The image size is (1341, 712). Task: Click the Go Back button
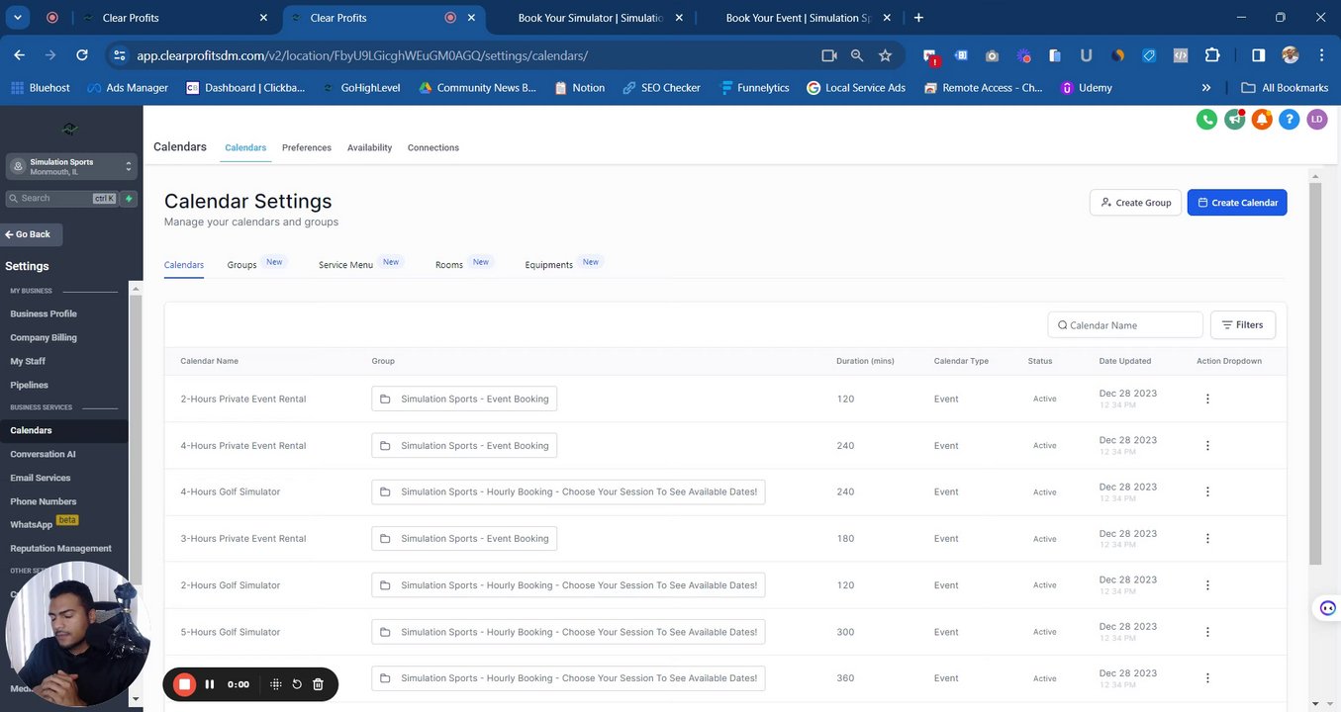coord(32,234)
